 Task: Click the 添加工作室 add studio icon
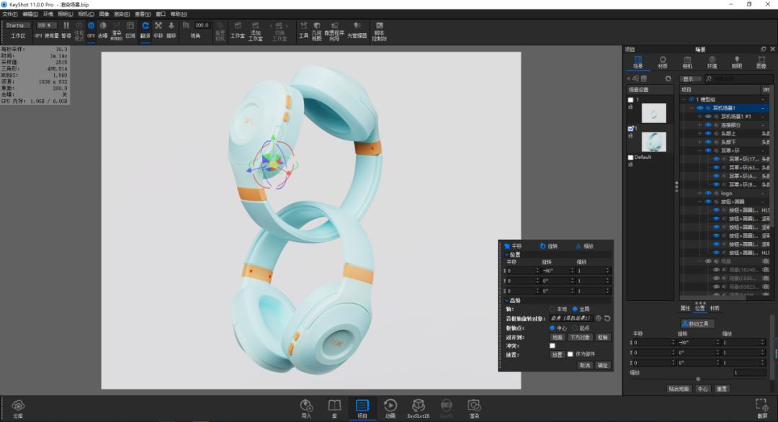(256, 31)
